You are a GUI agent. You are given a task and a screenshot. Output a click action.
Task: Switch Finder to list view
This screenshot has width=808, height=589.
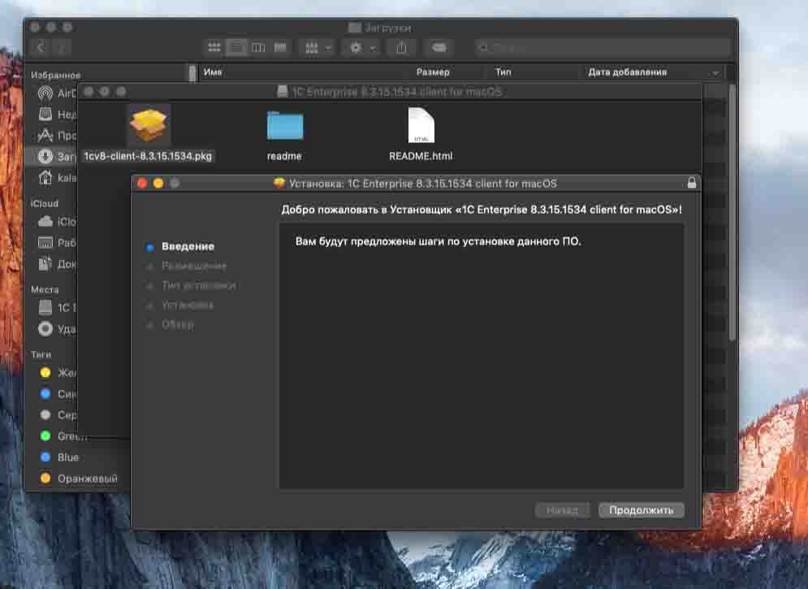click(x=236, y=48)
